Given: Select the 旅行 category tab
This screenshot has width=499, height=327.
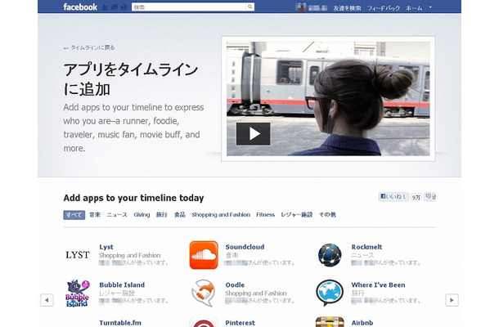Looking at the screenshot, I should tap(162, 215).
